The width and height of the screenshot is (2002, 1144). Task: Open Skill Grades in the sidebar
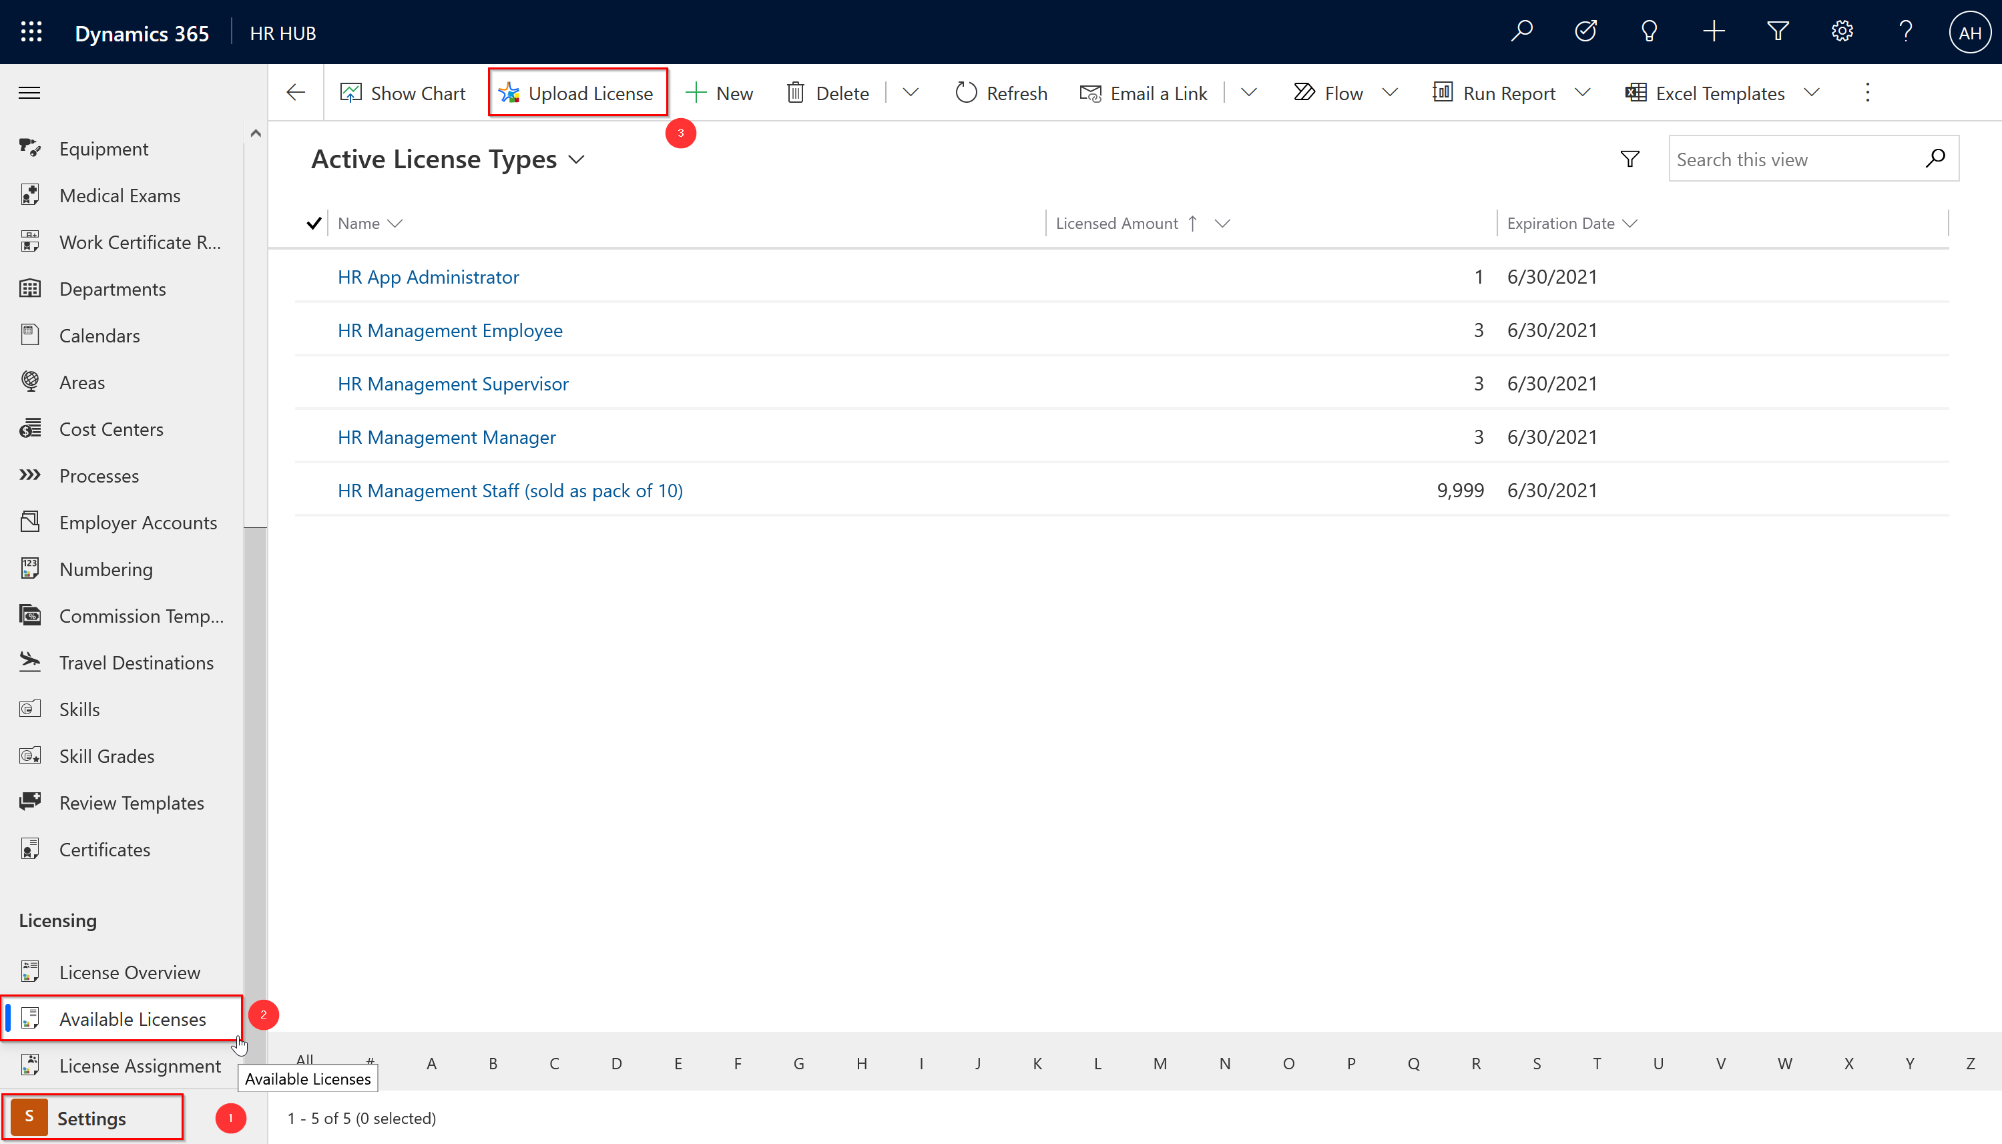point(121,757)
